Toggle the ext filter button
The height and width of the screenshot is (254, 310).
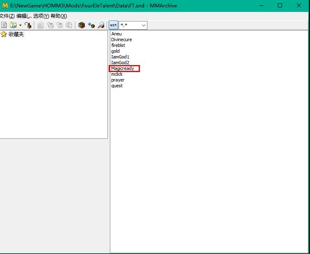[113, 25]
